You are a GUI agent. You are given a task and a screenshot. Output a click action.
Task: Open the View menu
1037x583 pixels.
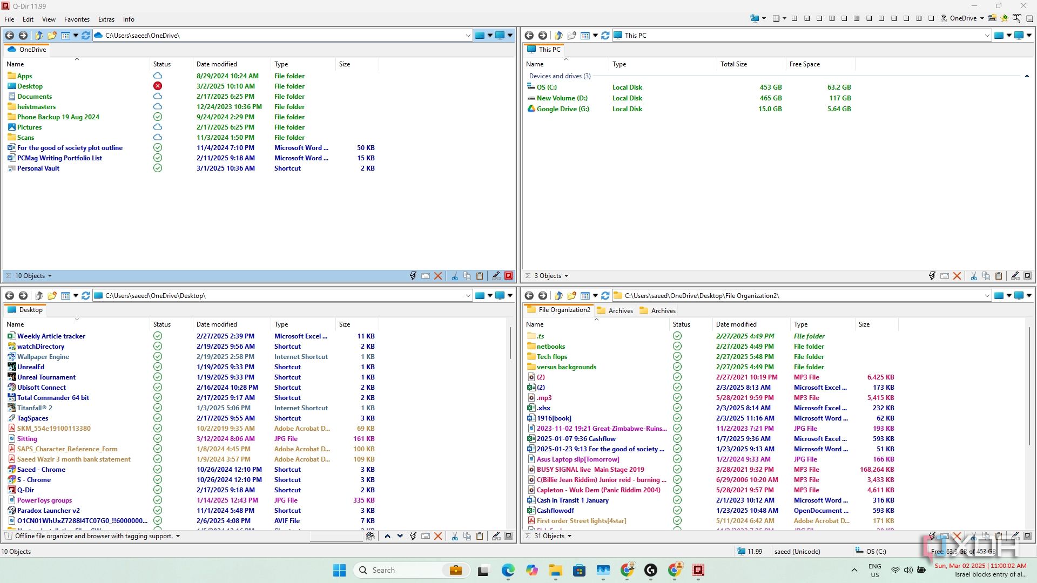coord(49,19)
